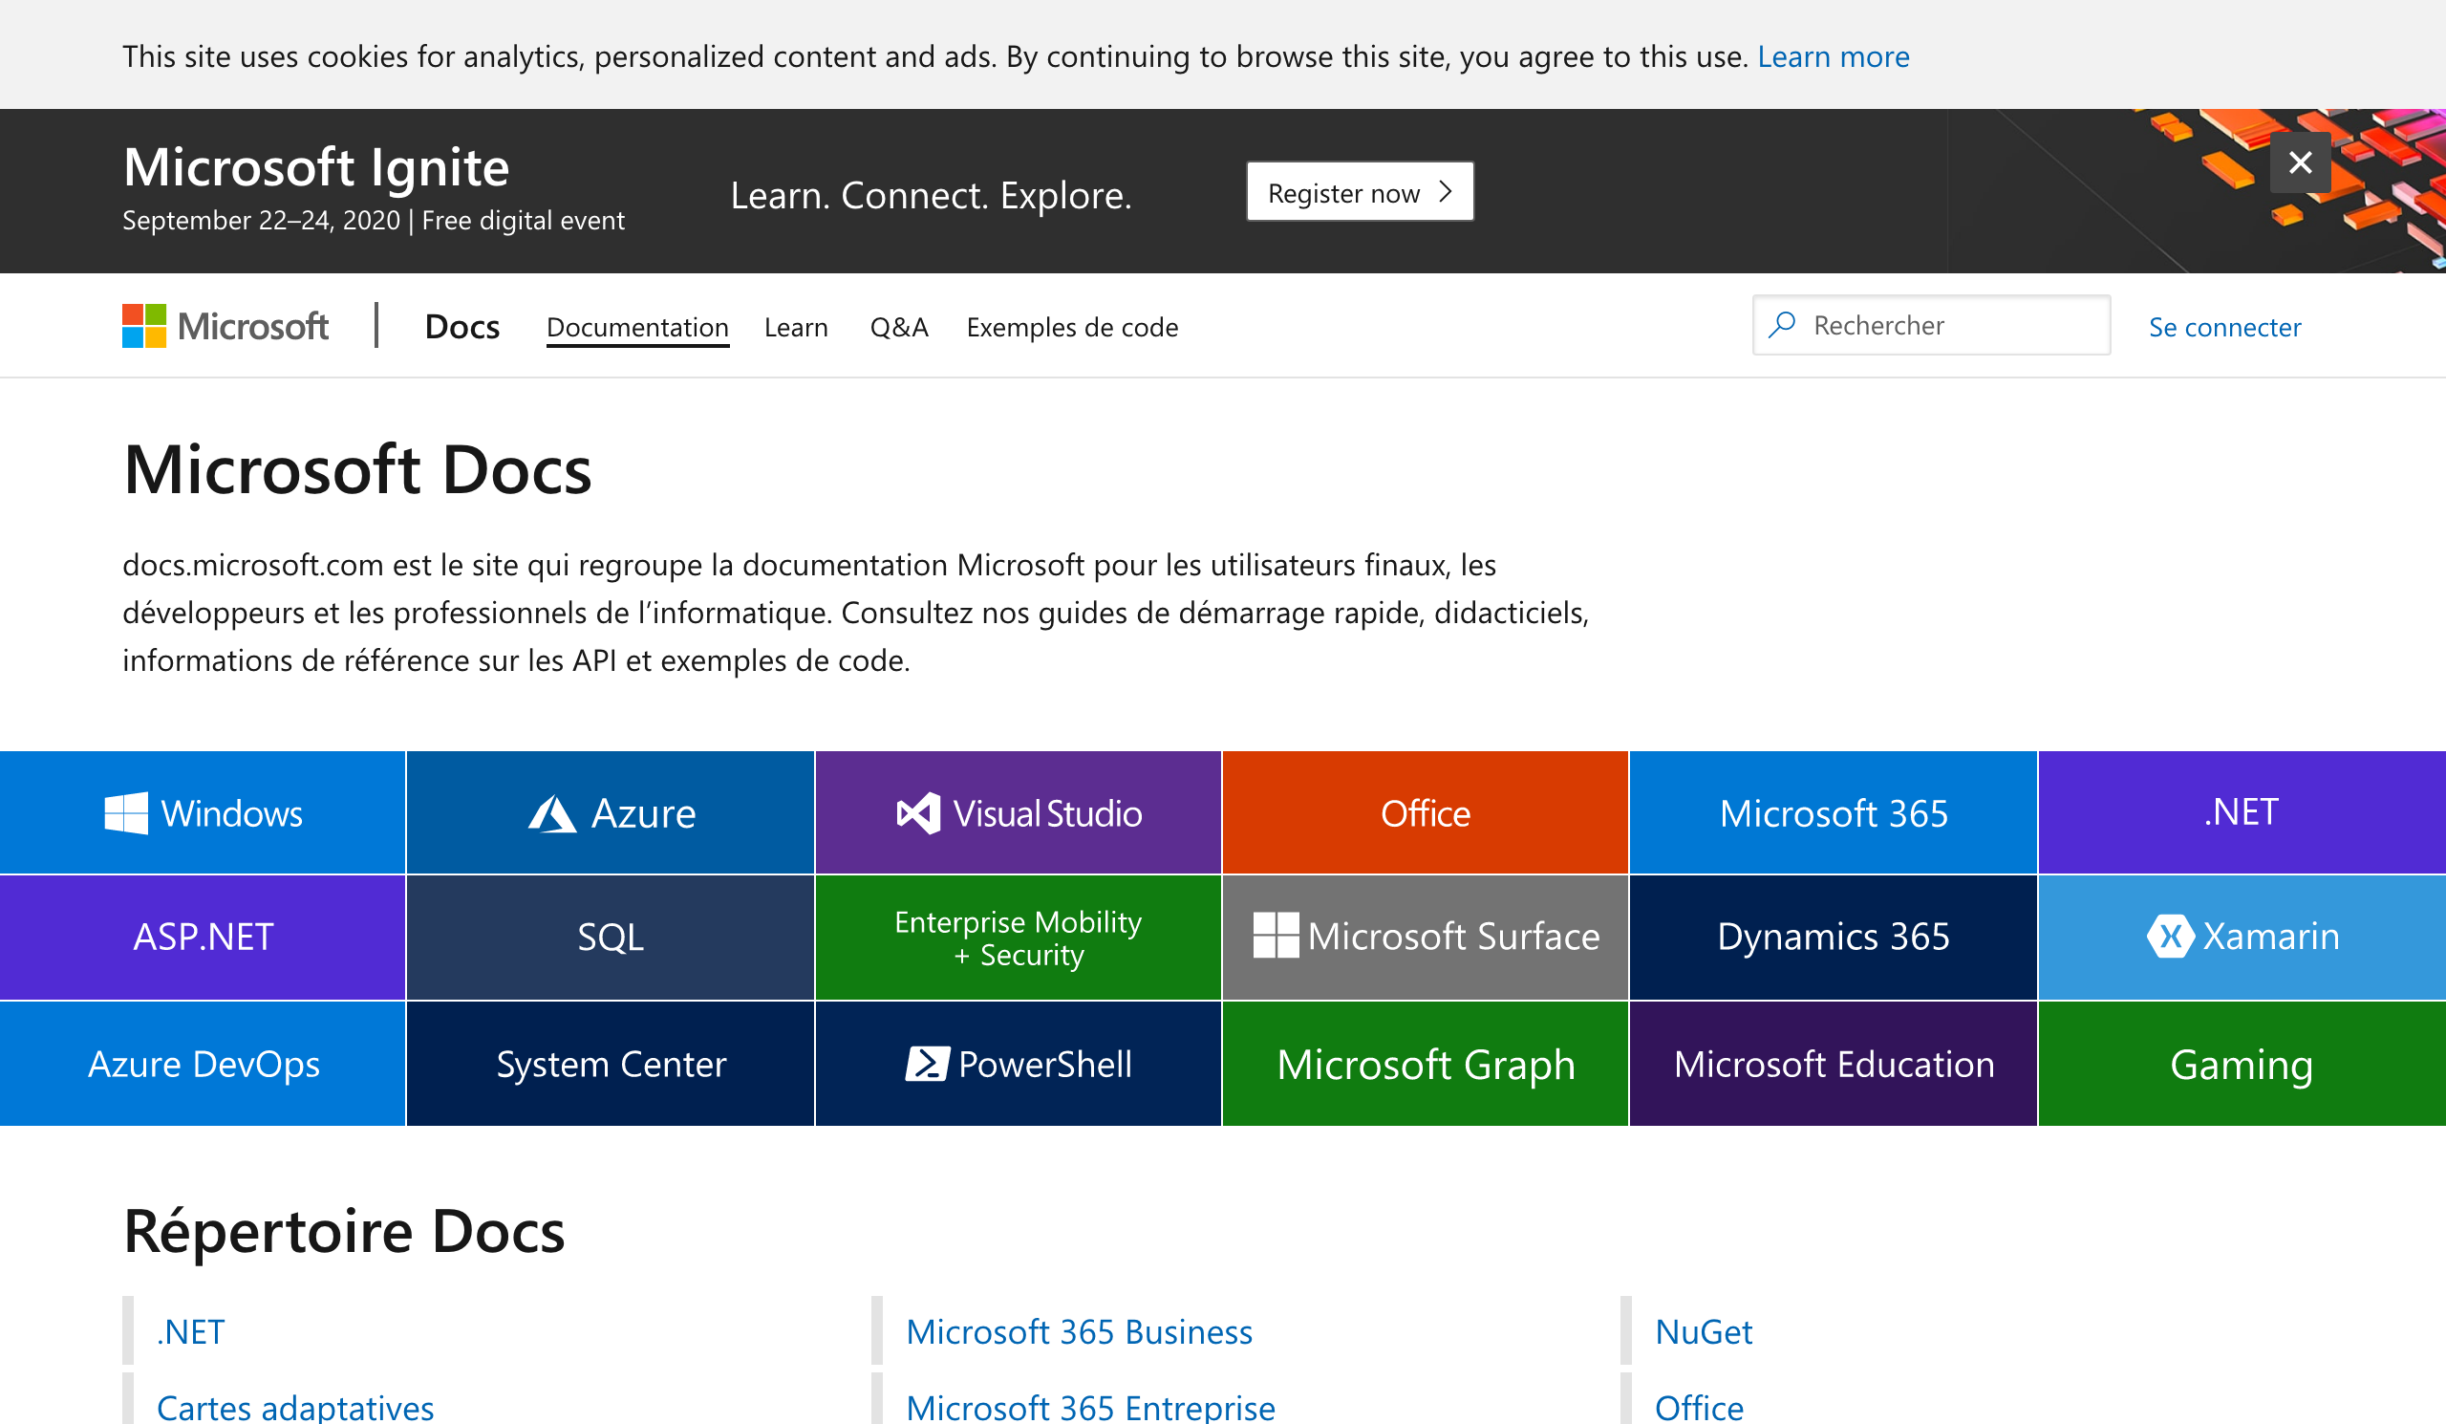Image resolution: width=2446 pixels, height=1424 pixels.
Task: Close the Microsoft Ignite banner
Action: [2300, 162]
